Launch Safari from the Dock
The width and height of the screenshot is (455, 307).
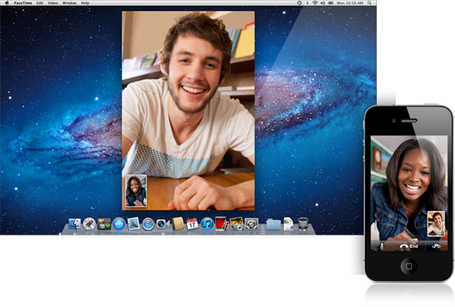148,224
